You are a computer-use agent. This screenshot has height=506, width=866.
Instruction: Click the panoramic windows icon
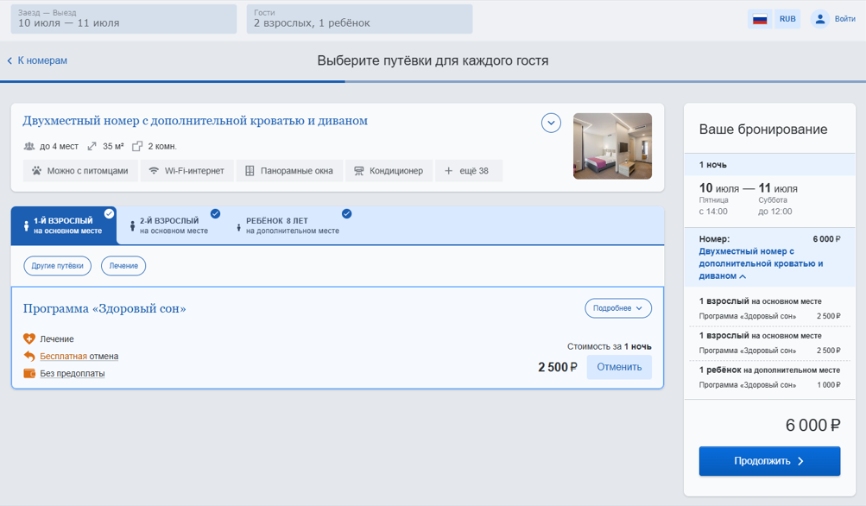pyautogui.click(x=250, y=171)
